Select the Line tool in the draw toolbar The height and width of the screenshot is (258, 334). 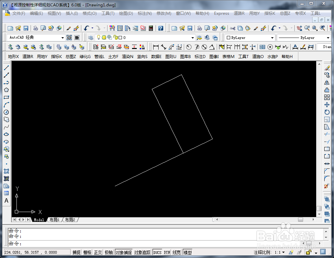coord(6,68)
